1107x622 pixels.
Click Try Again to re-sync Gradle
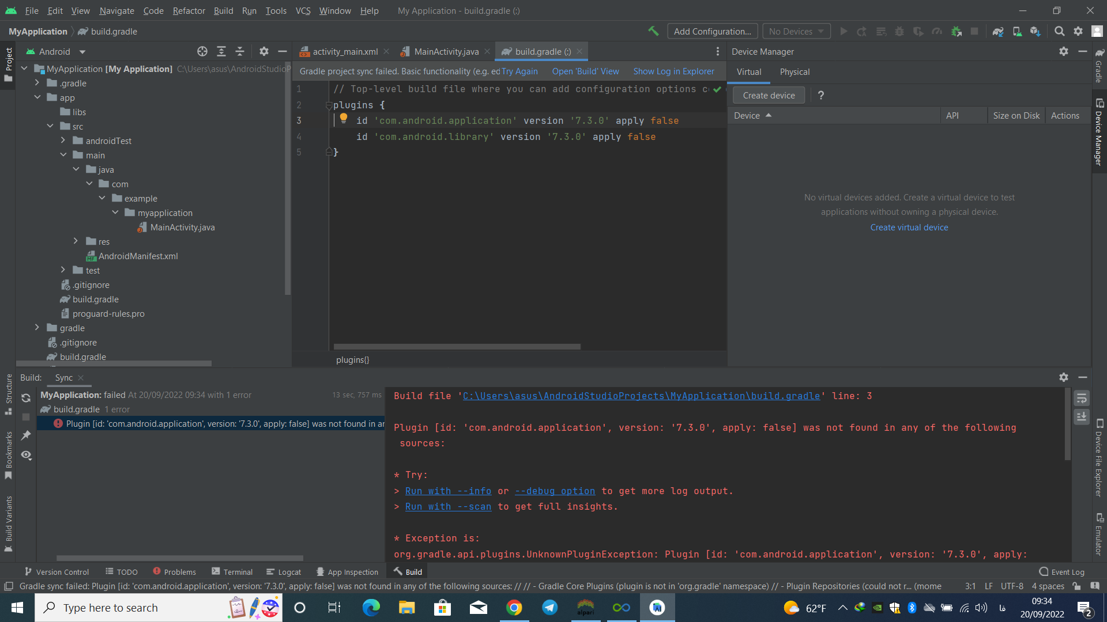tap(520, 71)
